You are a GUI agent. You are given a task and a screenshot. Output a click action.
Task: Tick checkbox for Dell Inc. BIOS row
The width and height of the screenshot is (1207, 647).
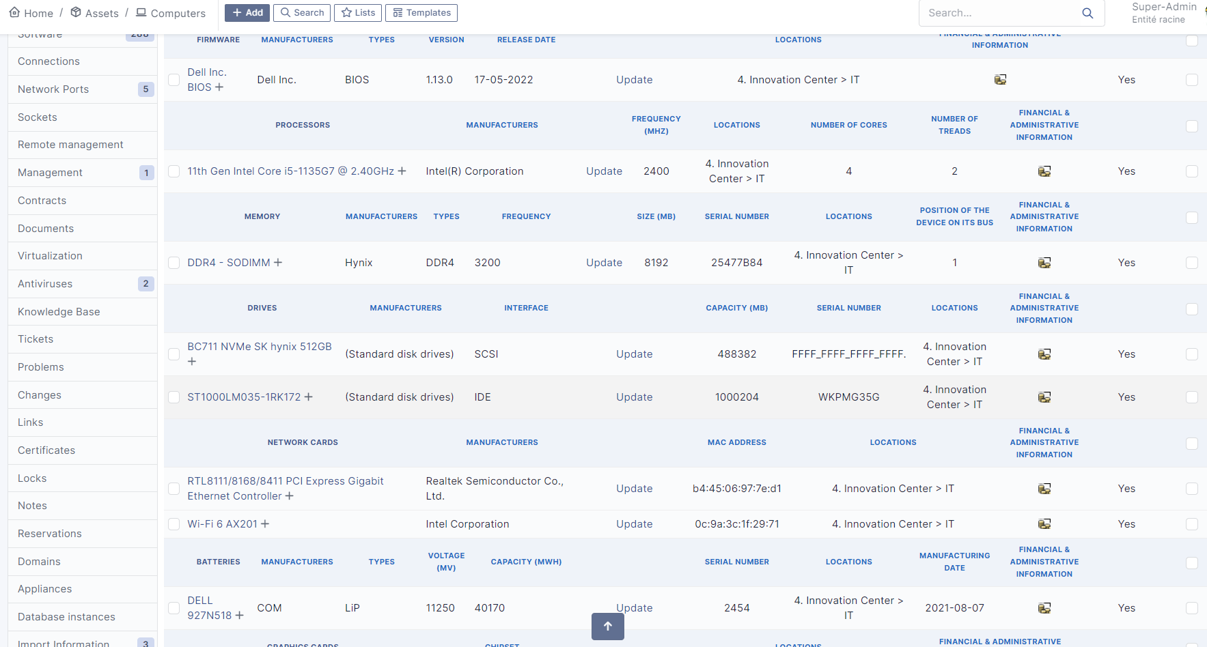pyautogui.click(x=174, y=80)
